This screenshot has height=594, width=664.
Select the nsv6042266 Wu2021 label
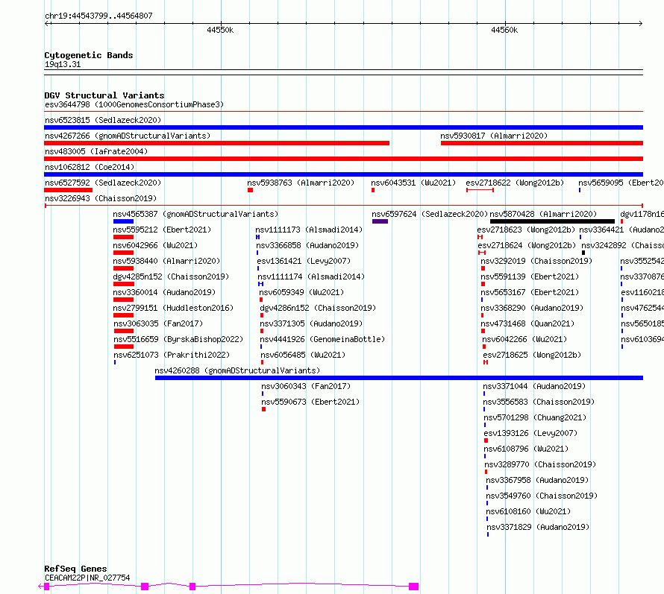pyautogui.click(x=524, y=339)
